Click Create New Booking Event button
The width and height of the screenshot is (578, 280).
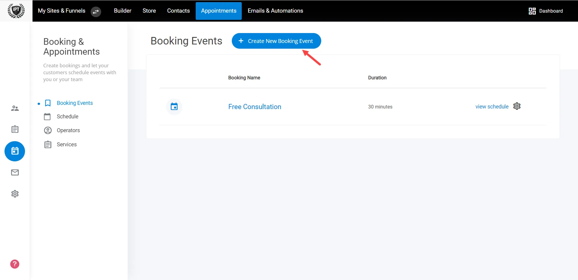276,41
